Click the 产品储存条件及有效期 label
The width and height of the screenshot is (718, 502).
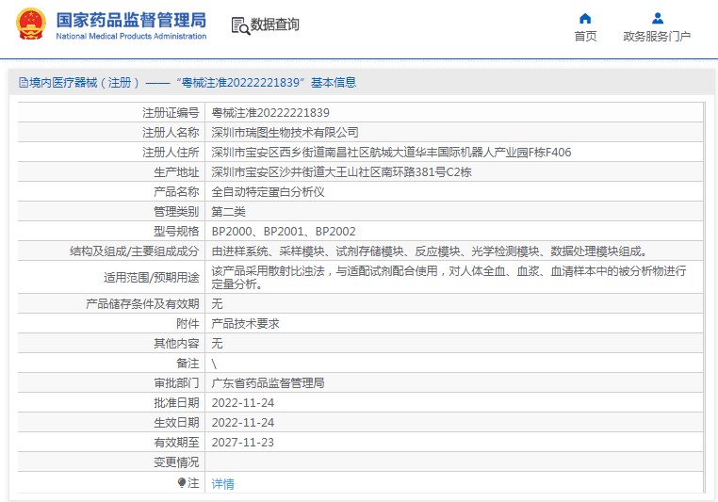click(142, 304)
